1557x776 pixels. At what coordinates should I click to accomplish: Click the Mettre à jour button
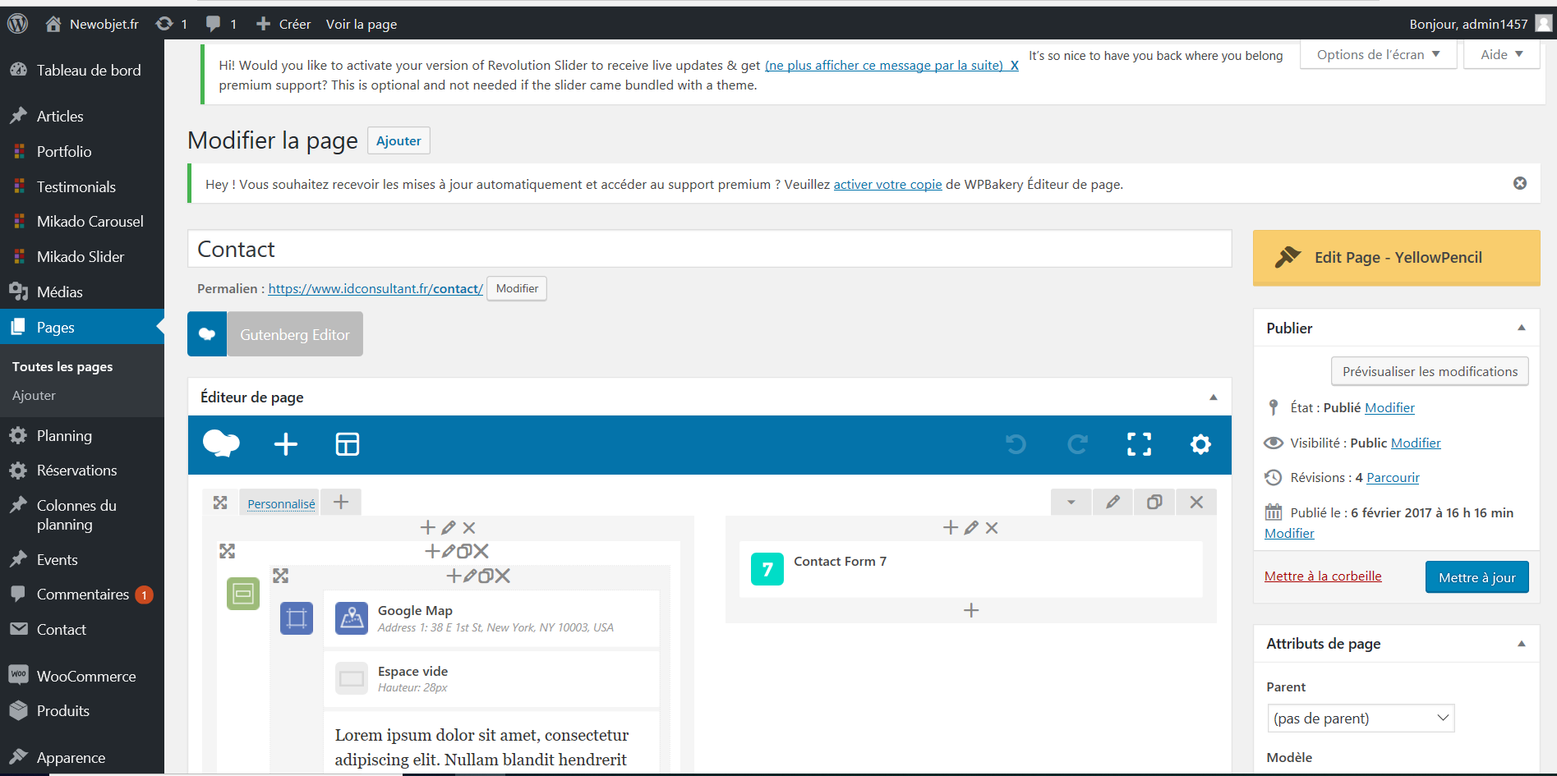1476,577
